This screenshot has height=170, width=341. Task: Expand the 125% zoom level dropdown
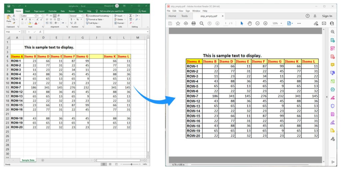coord(277,24)
